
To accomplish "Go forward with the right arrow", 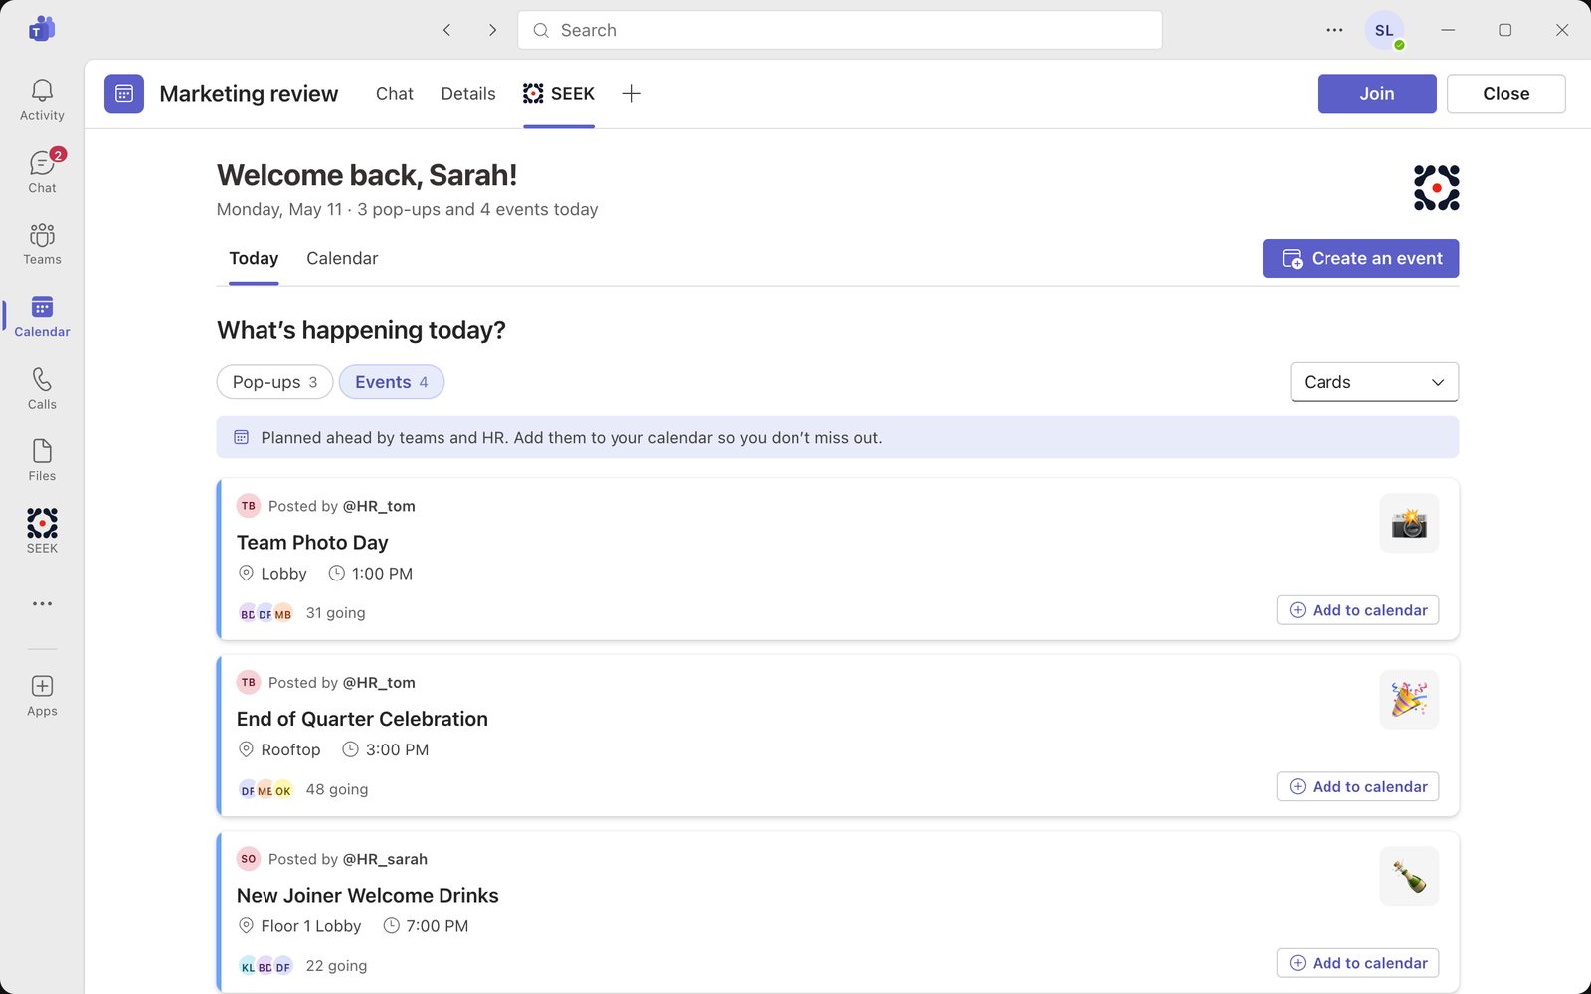I will [492, 30].
